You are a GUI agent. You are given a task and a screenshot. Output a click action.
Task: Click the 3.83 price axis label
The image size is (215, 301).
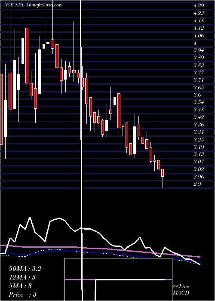pyautogui.click(x=199, y=65)
